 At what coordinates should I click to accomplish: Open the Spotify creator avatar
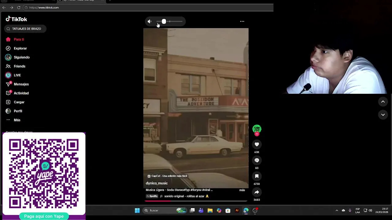[x=257, y=129]
